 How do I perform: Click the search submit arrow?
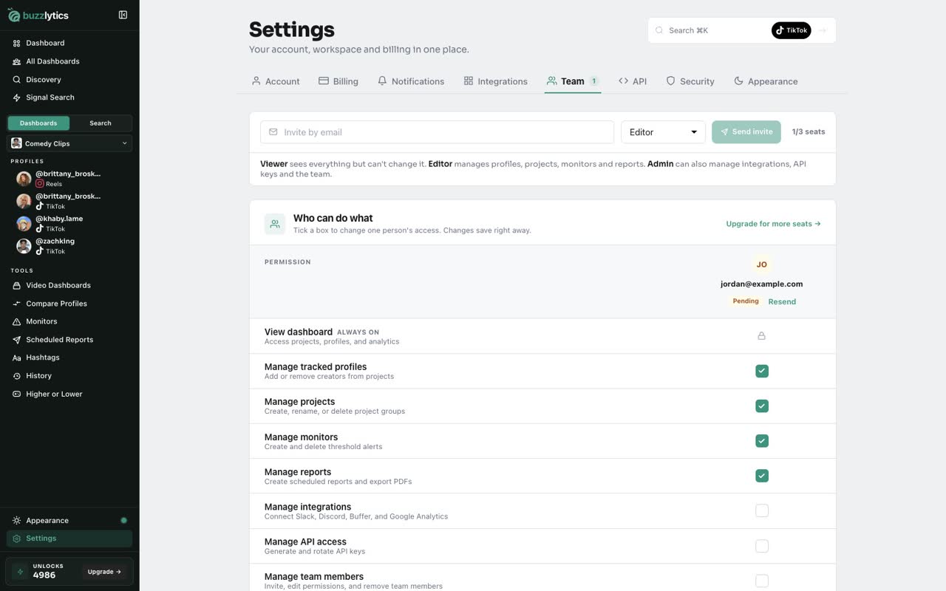[823, 30]
